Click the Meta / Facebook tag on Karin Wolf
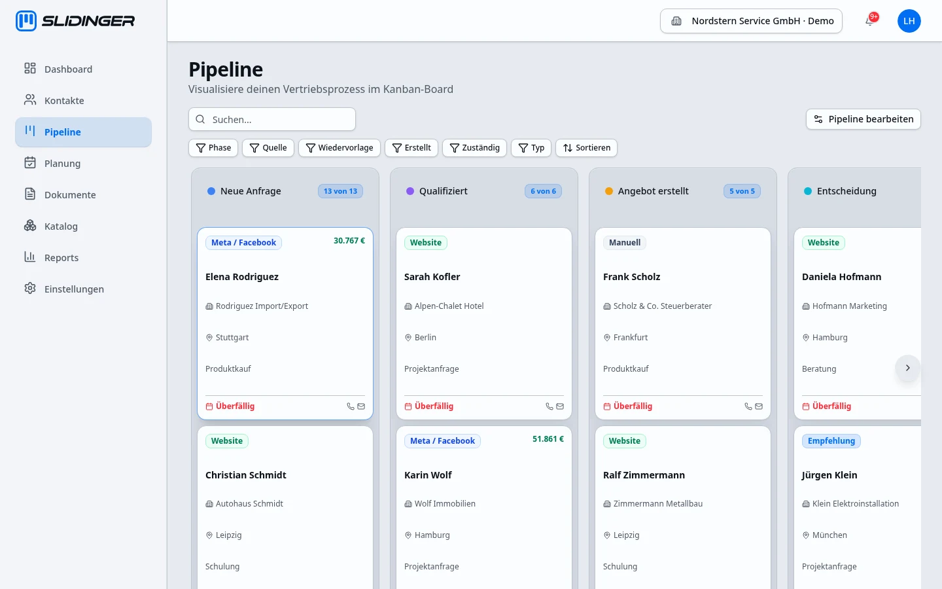942x589 pixels. [442, 441]
